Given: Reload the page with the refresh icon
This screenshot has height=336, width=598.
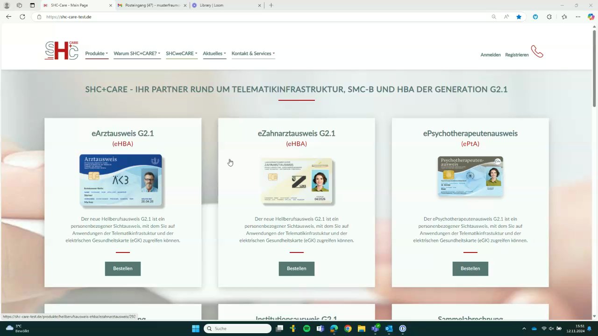Looking at the screenshot, I should click(x=22, y=17).
